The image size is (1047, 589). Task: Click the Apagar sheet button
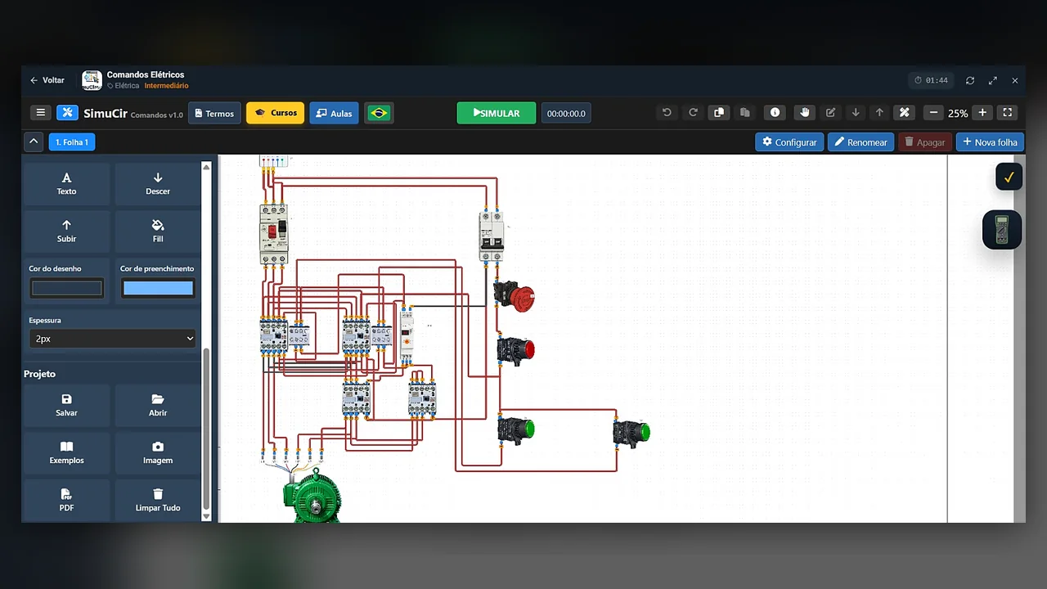point(925,142)
